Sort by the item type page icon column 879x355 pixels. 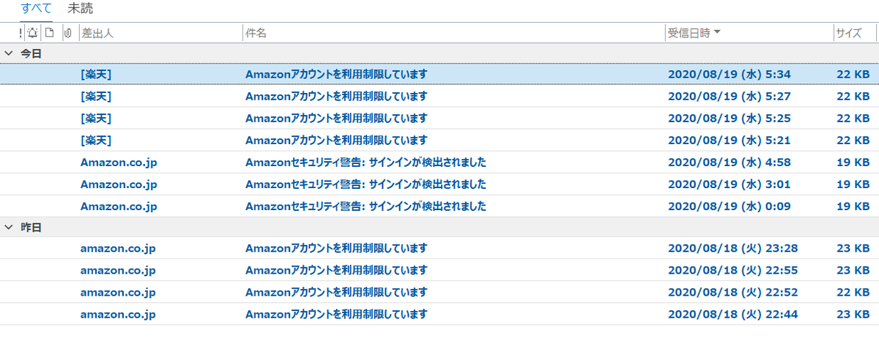coord(49,32)
